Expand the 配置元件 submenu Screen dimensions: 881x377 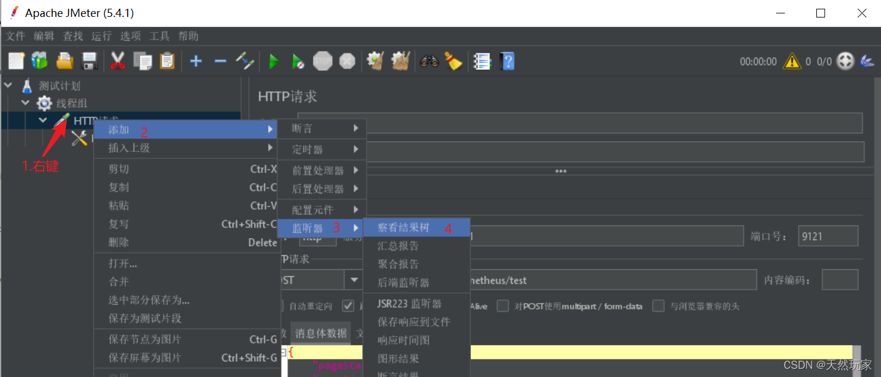322,209
